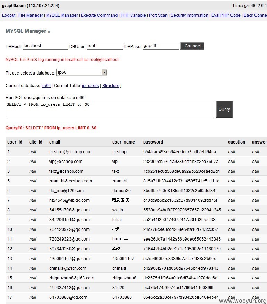This screenshot has width=267, height=304.
Task: Click password hash starting 232059cb
Action: click(x=181, y=161)
